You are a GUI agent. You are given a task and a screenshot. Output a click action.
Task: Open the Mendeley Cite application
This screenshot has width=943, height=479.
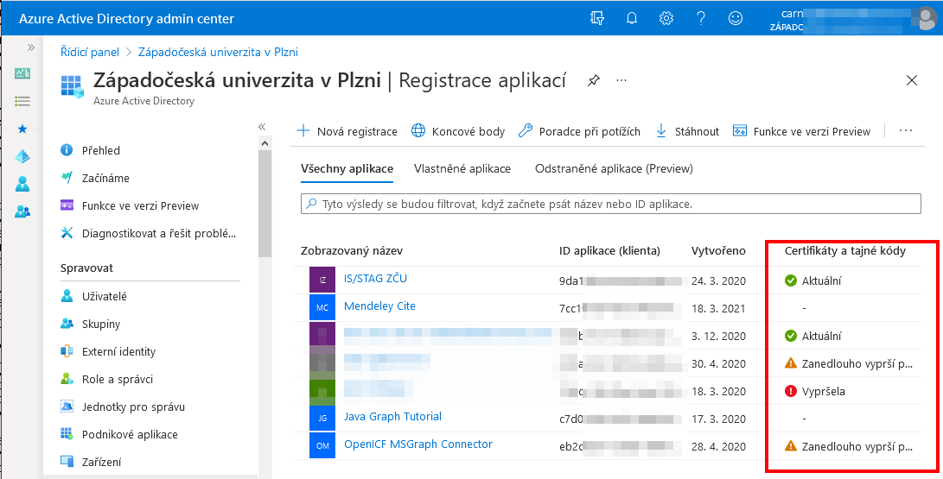click(x=379, y=306)
